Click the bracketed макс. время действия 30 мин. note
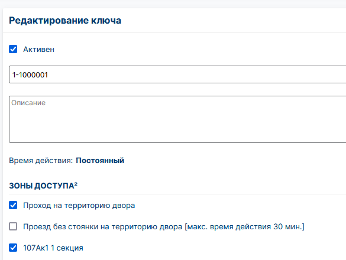 click(244, 227)
